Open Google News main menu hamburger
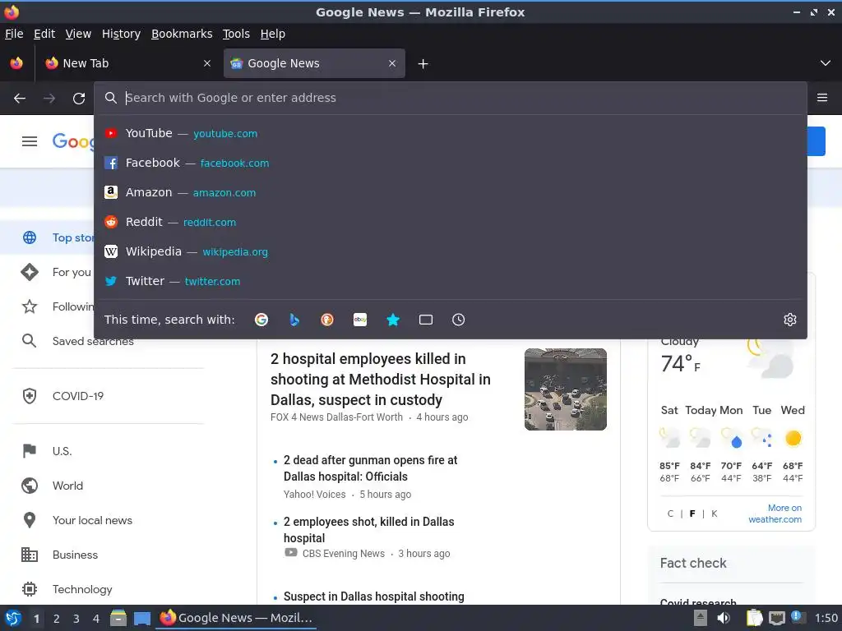The width and height of the screenshot is (842, 631). coord(30,141)
